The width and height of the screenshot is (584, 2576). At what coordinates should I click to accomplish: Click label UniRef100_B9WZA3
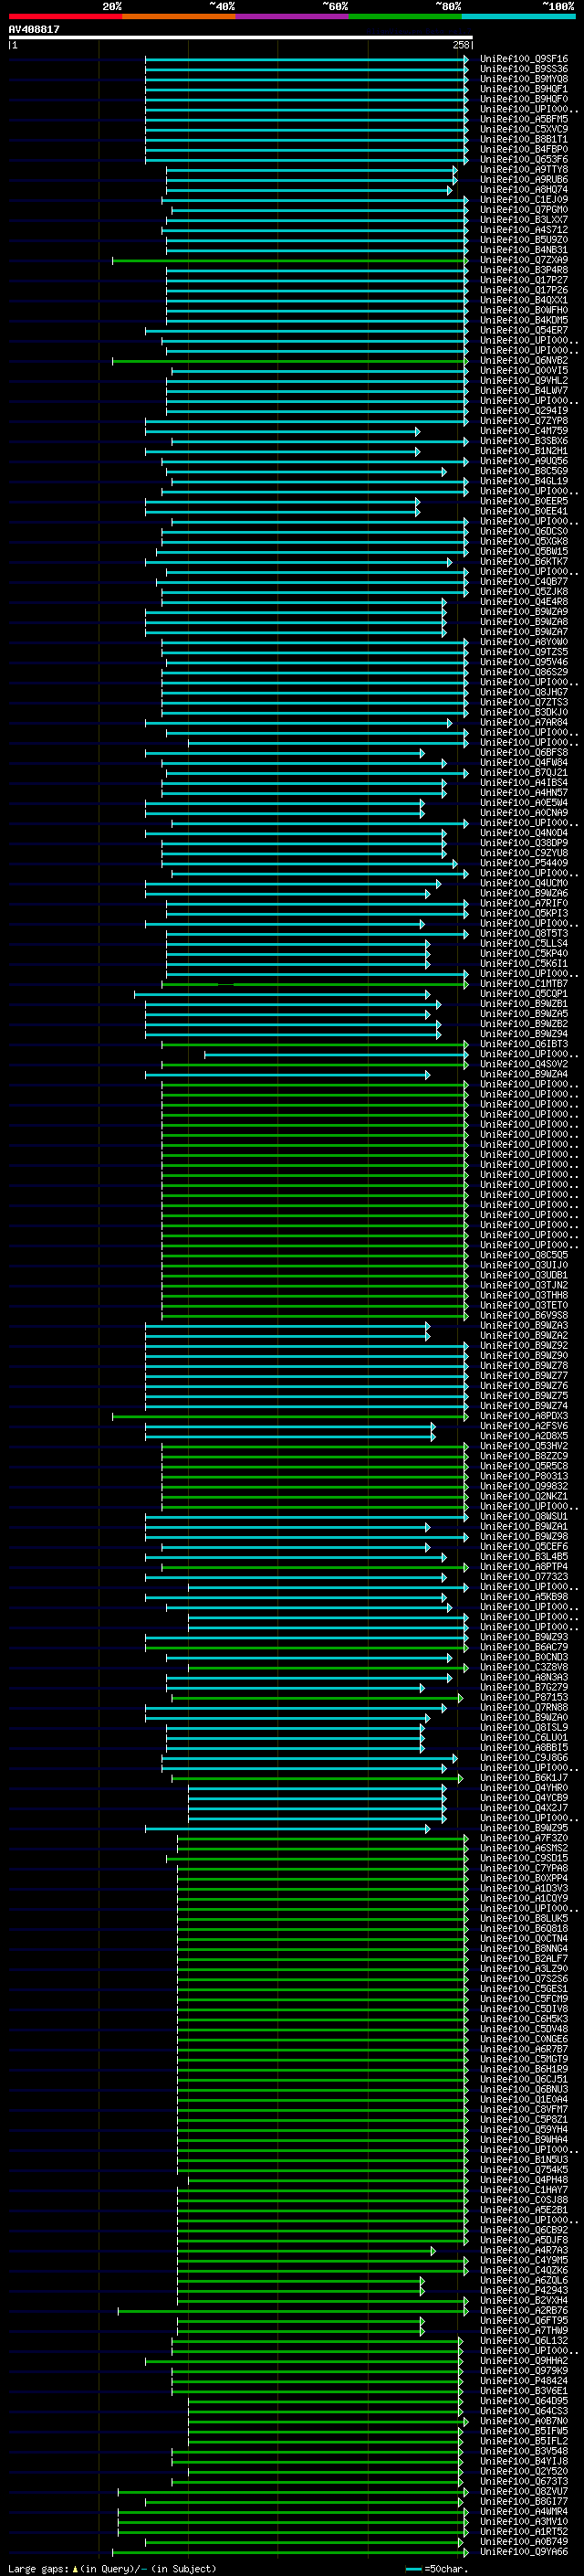coord(524,1326)
